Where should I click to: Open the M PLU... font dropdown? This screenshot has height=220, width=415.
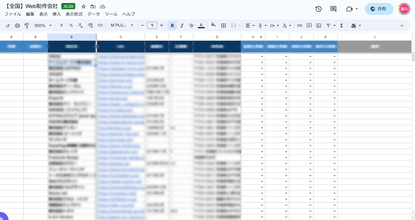122,25
